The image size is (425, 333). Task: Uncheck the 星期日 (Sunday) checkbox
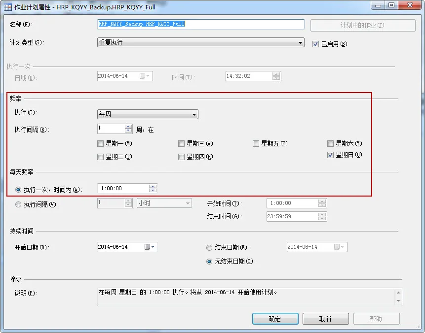[x=330, y=155]
